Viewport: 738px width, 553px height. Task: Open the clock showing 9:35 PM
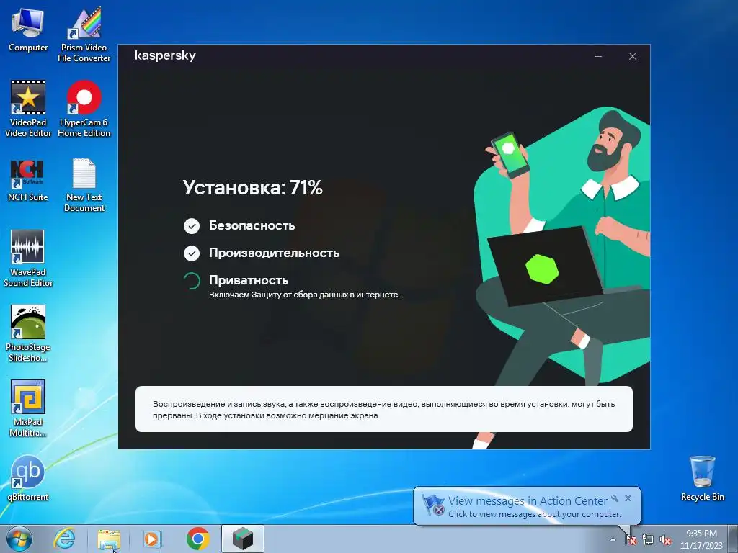[x=701, y=539]
